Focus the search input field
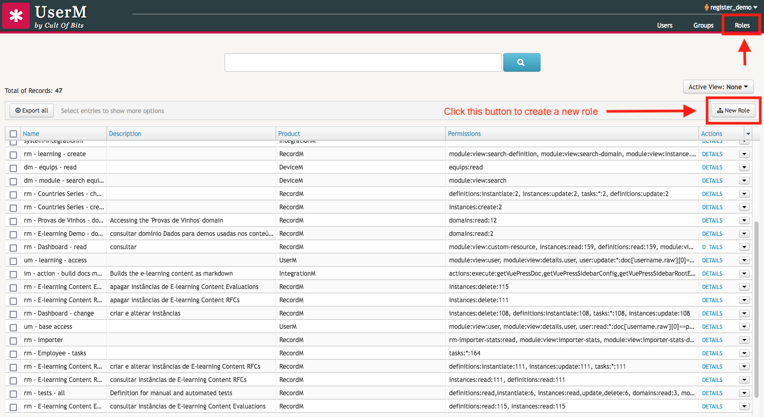The image size is (764, 417). pos(363,62)
